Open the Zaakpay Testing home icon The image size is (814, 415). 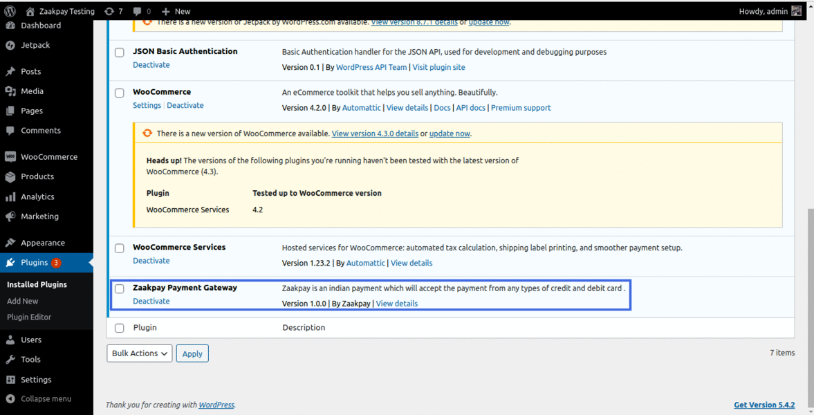(30, 11)
